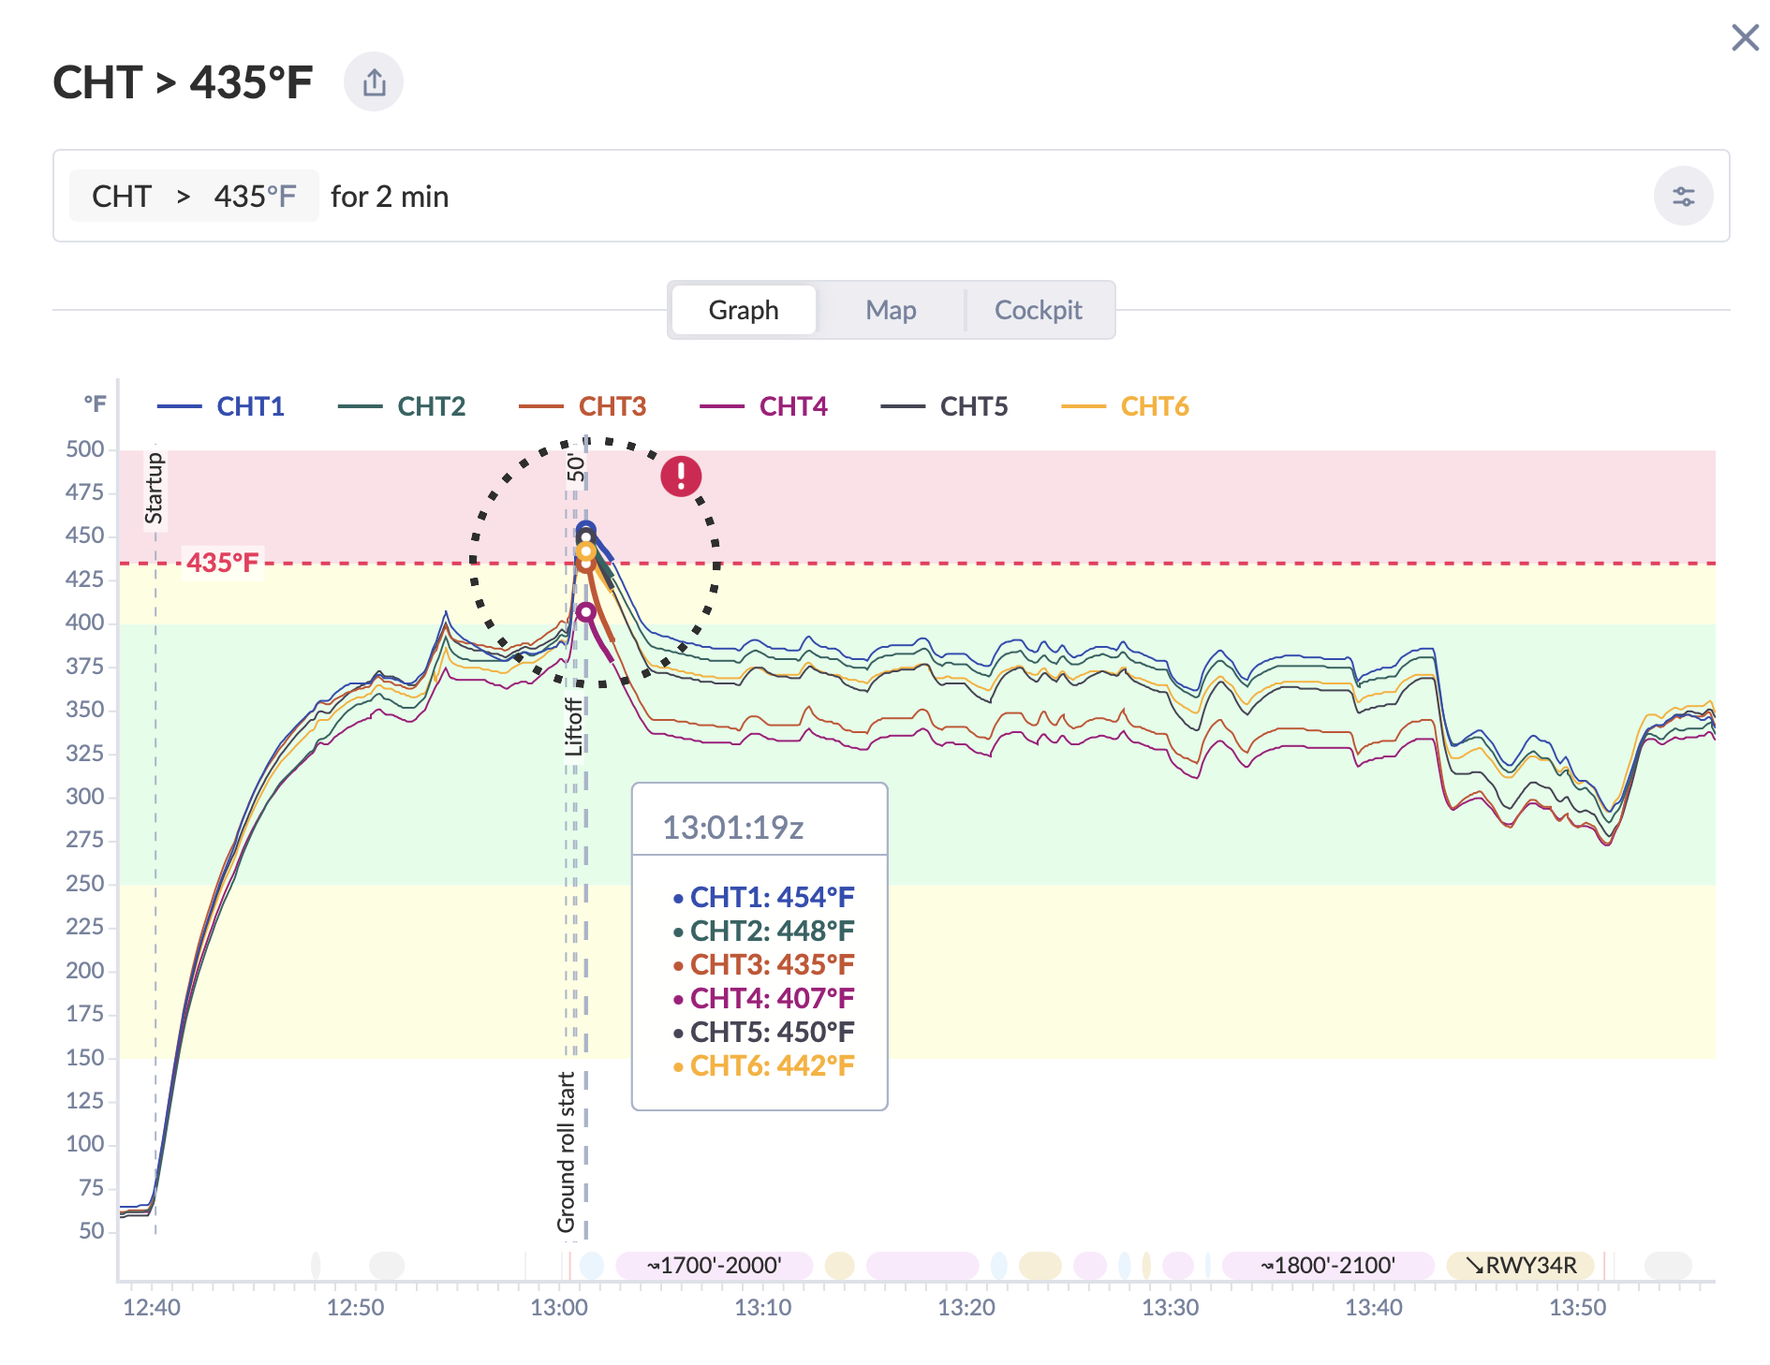Switch to the Cockpit tab
The height and width of the screenshot is (1365, 1770).
click(1038, 310)
